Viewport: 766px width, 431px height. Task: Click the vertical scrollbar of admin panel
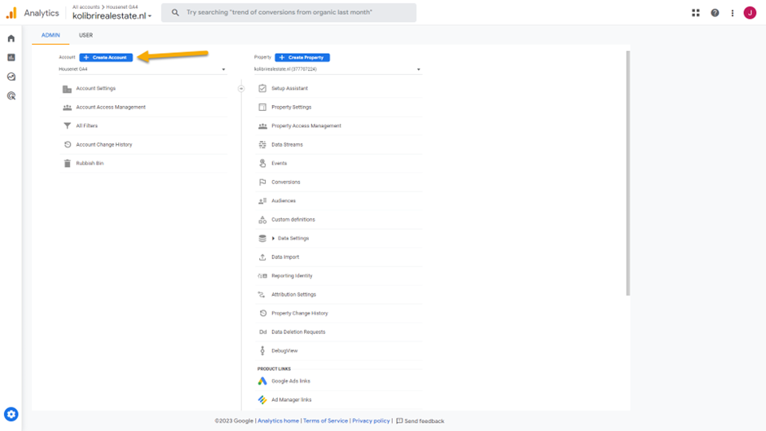click(627, 173)
